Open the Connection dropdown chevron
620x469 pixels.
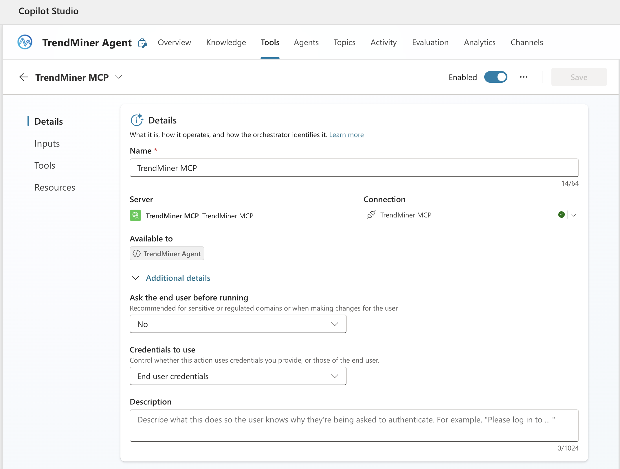coord(574,215)
